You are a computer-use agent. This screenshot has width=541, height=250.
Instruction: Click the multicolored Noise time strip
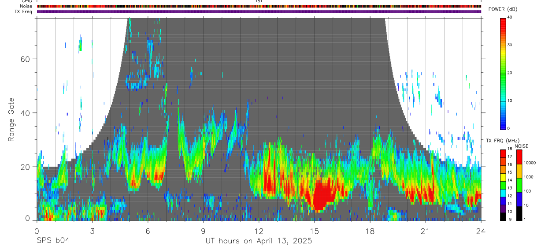point(259,6)
